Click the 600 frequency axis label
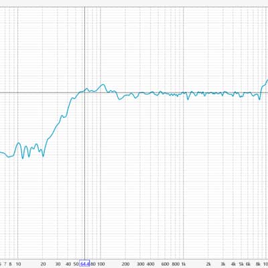 [165, 264]
